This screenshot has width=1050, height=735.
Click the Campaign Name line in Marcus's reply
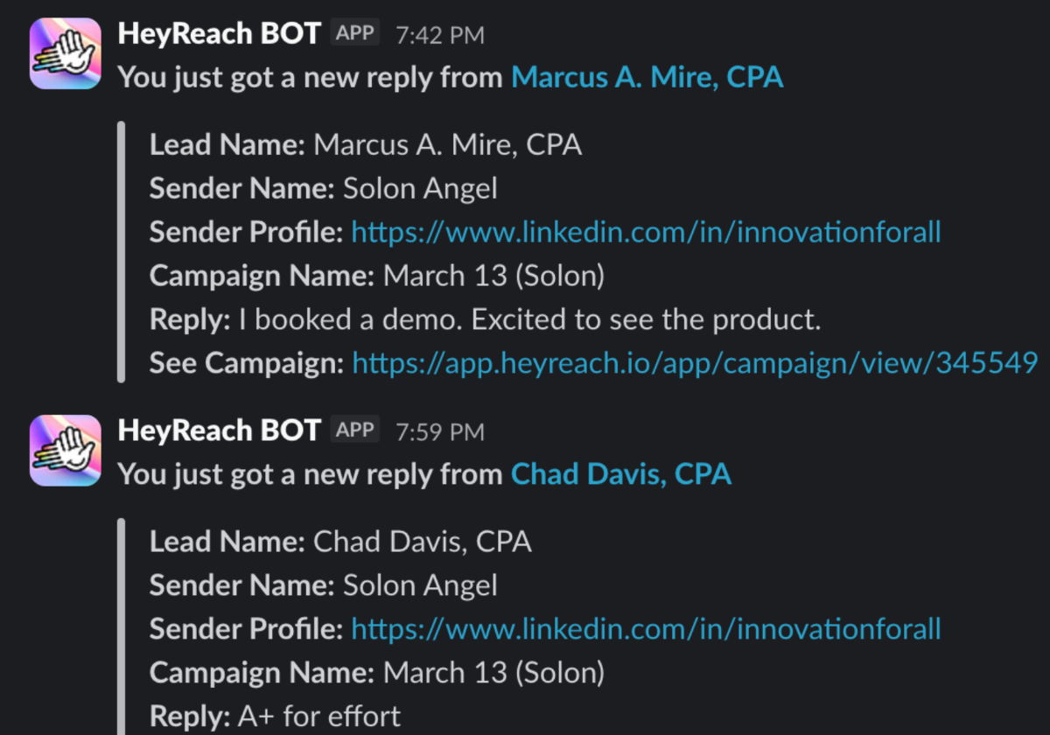[376, 276]
